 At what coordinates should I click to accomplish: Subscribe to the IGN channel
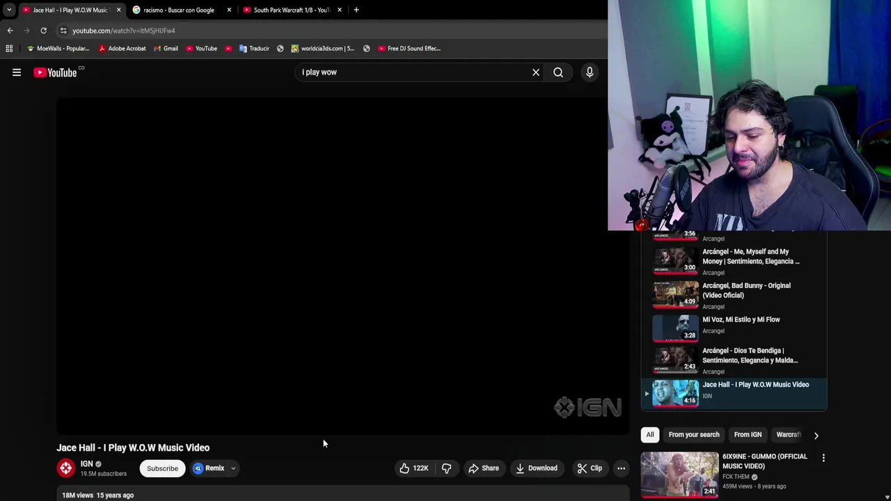coord(162,468)
